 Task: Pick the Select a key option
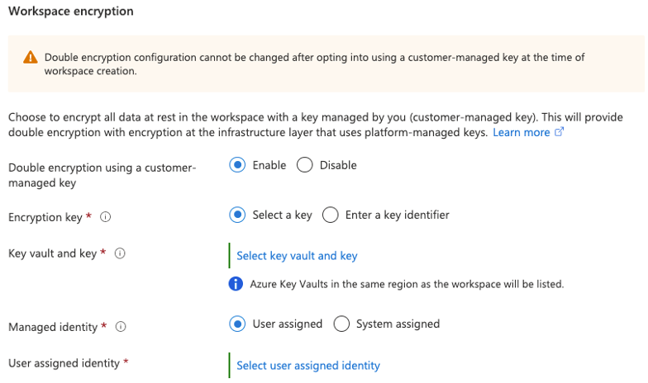click(x=237, y=215)
